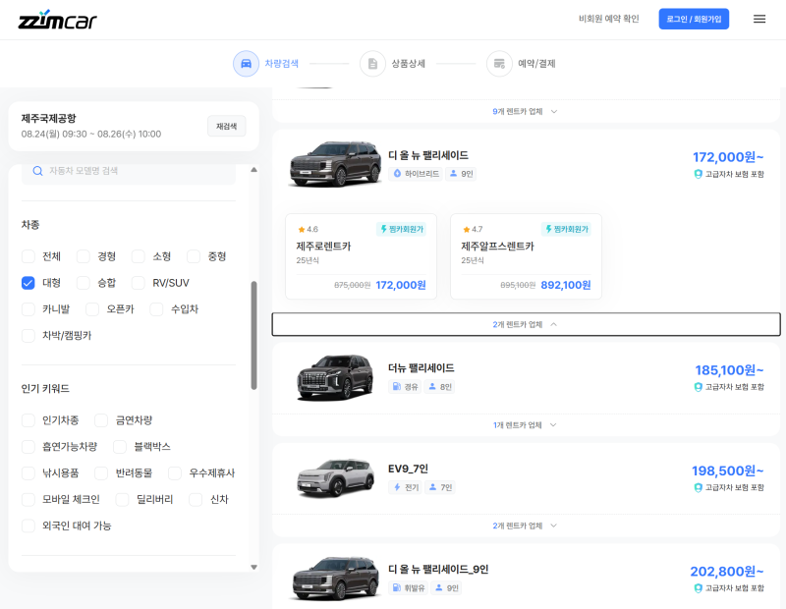This screenshot has width=786, height=609.
Task: Expand 2개 렌트카 업체 under EV9_7인
Action: [x=526, y=526]
